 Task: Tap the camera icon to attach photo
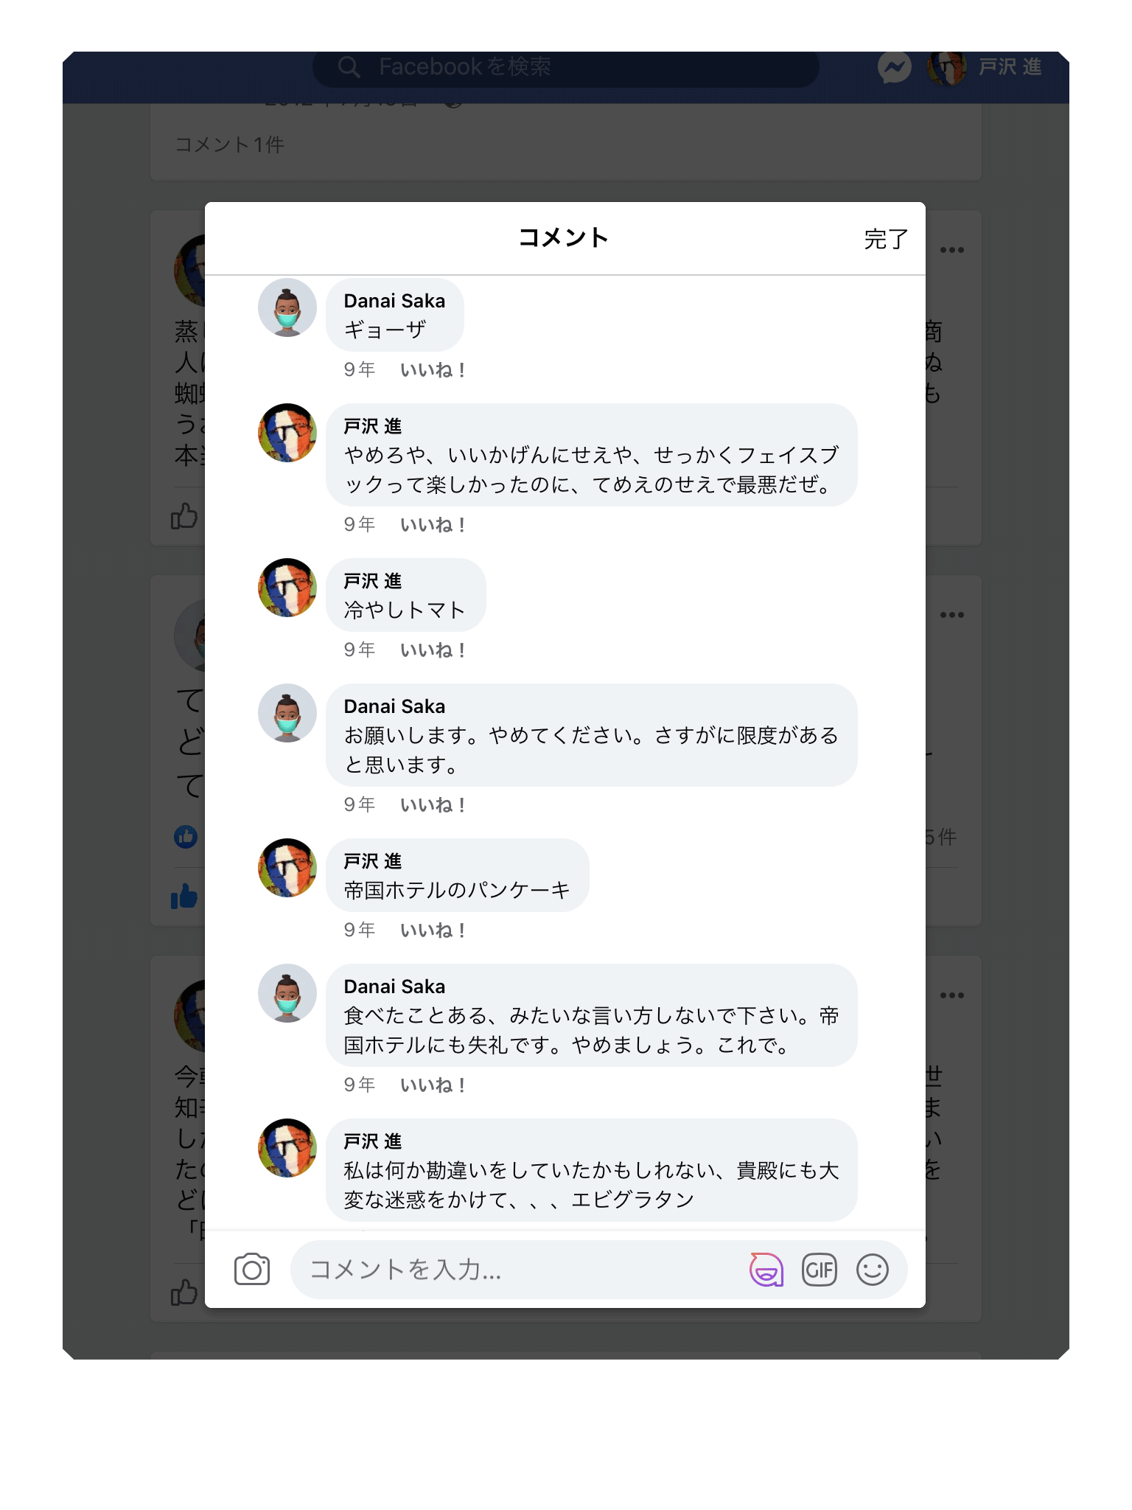click(x=252, y=1269)
